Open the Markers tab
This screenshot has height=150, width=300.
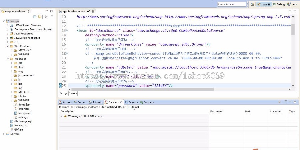coord(65,102)
